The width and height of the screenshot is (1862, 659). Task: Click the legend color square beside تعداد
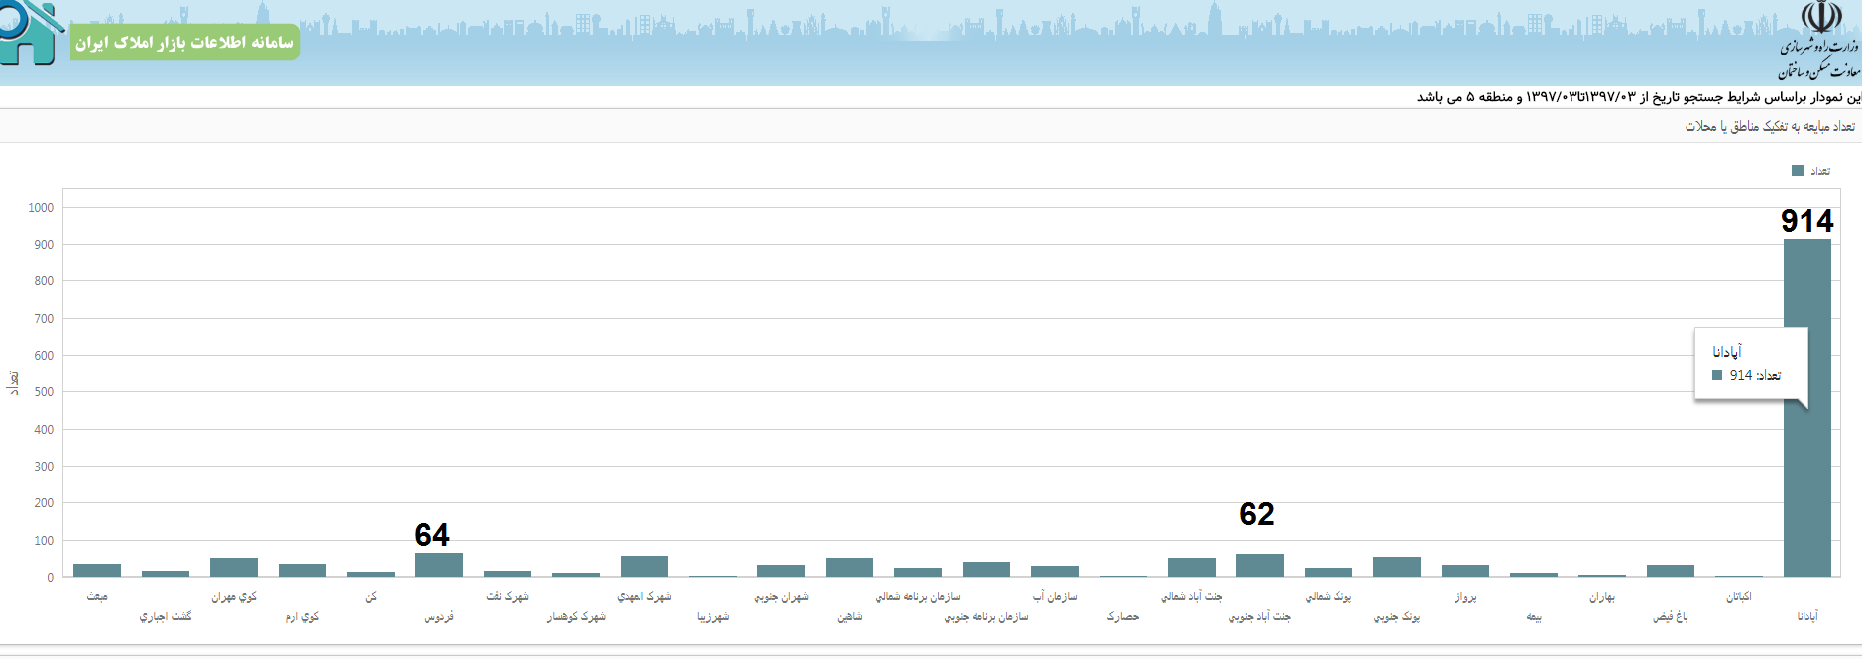coord(1798,170)
